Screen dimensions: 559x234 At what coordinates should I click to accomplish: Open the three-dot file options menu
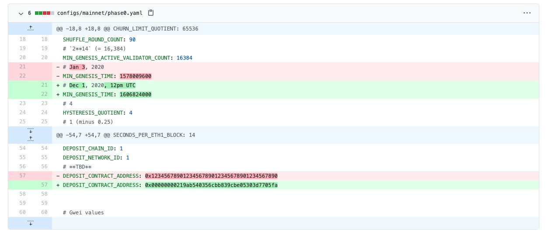(x=527, y=13)
